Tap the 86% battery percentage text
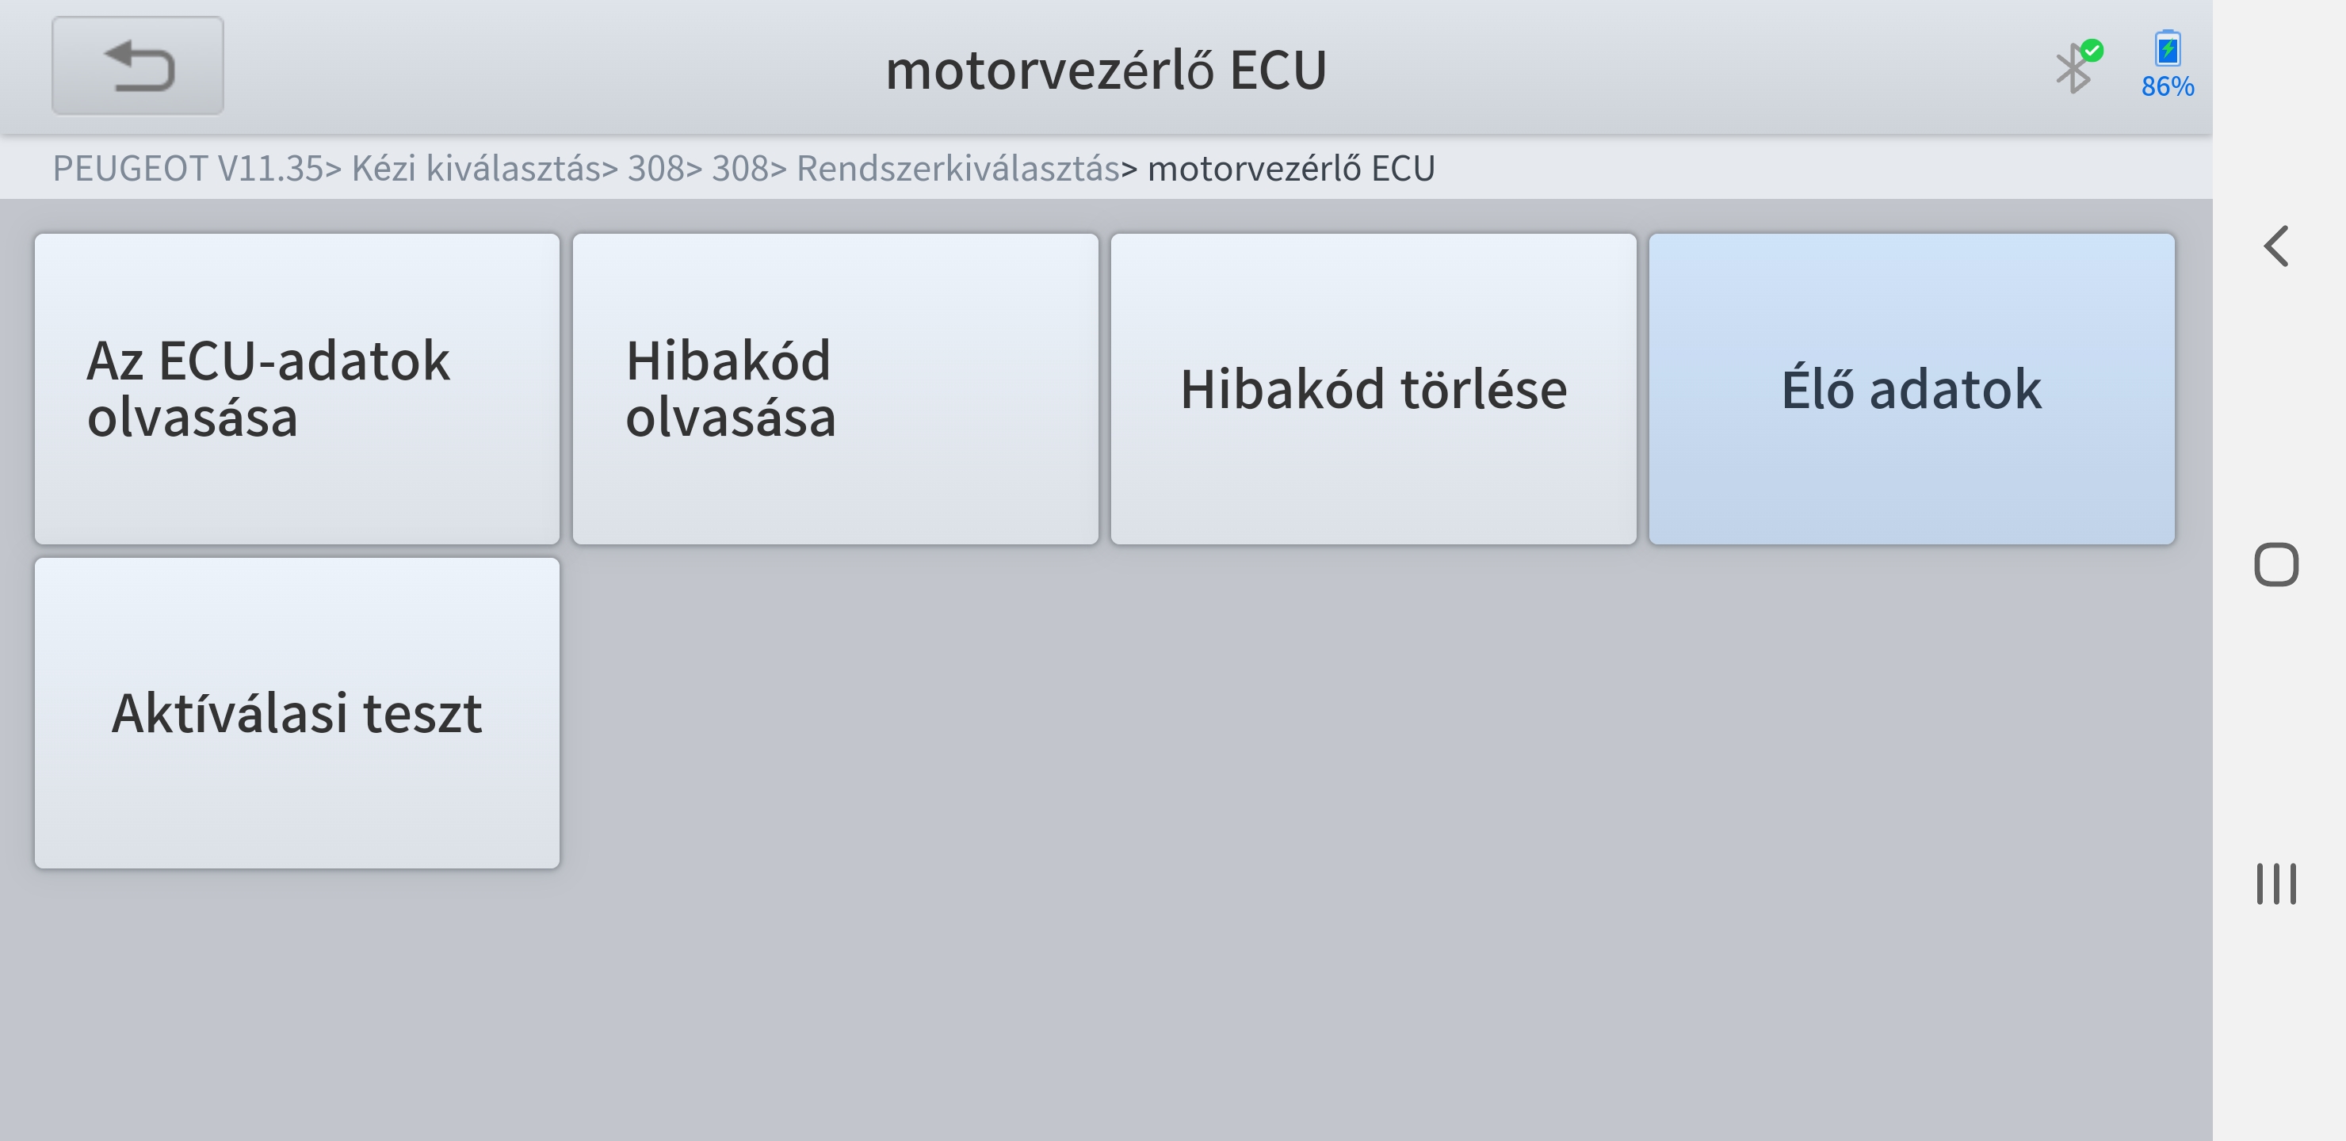2346x1141 pixels. (2168, 86)
